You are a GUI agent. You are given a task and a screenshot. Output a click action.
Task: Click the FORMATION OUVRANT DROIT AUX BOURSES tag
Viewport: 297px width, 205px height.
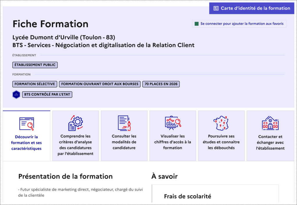tap(100, 84)
